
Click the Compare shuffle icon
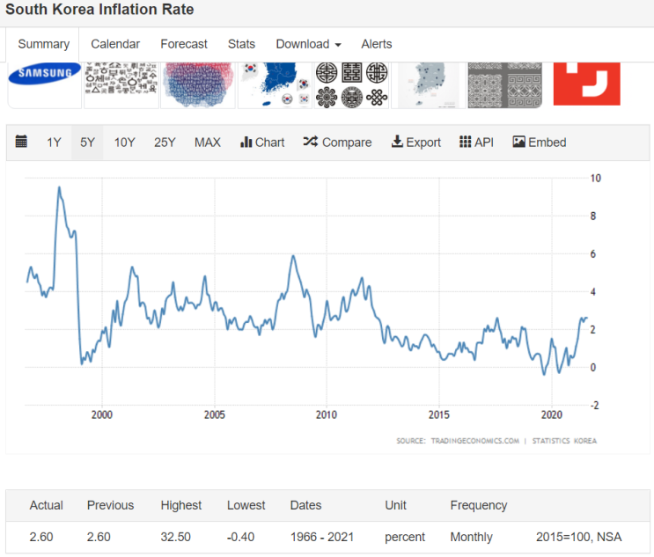[311, 142]
